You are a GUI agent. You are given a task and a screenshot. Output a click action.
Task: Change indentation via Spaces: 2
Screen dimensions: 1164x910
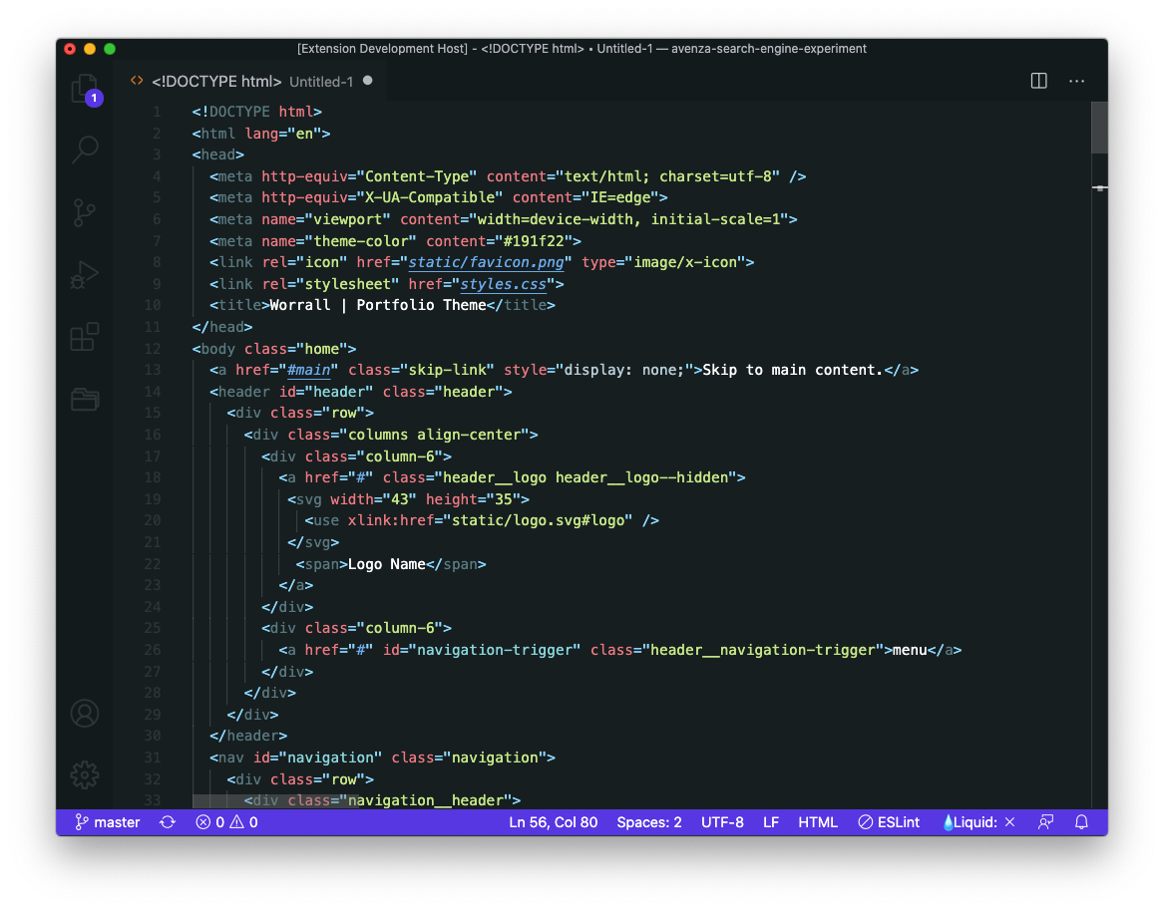[x=648, y=822]
